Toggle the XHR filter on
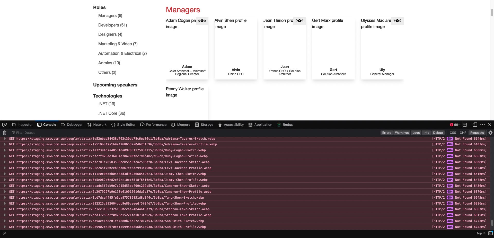 [463, 133]
